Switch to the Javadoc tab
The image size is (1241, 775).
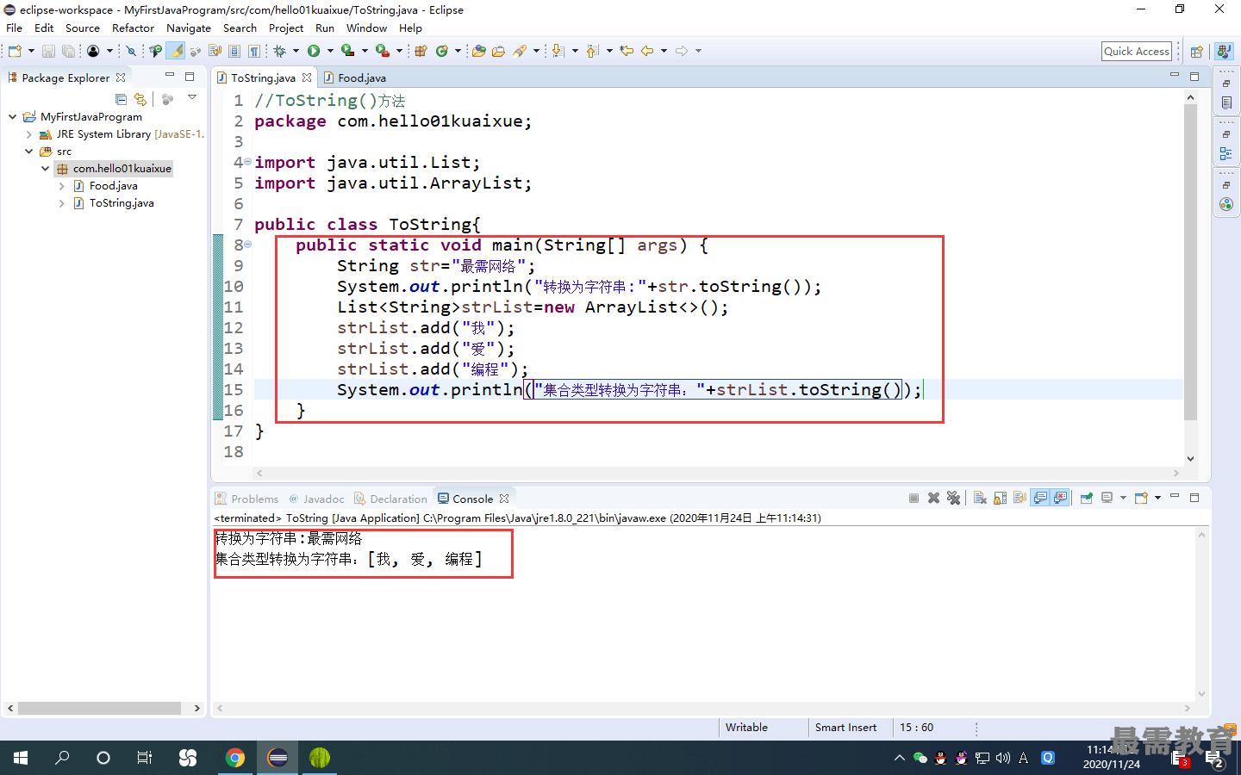pyautogui.click(x=316, y=499)
